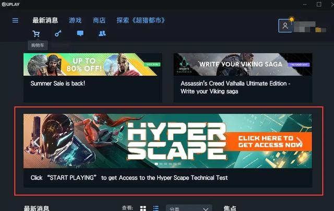Minimize the Uplay window

tap(305, 4)
